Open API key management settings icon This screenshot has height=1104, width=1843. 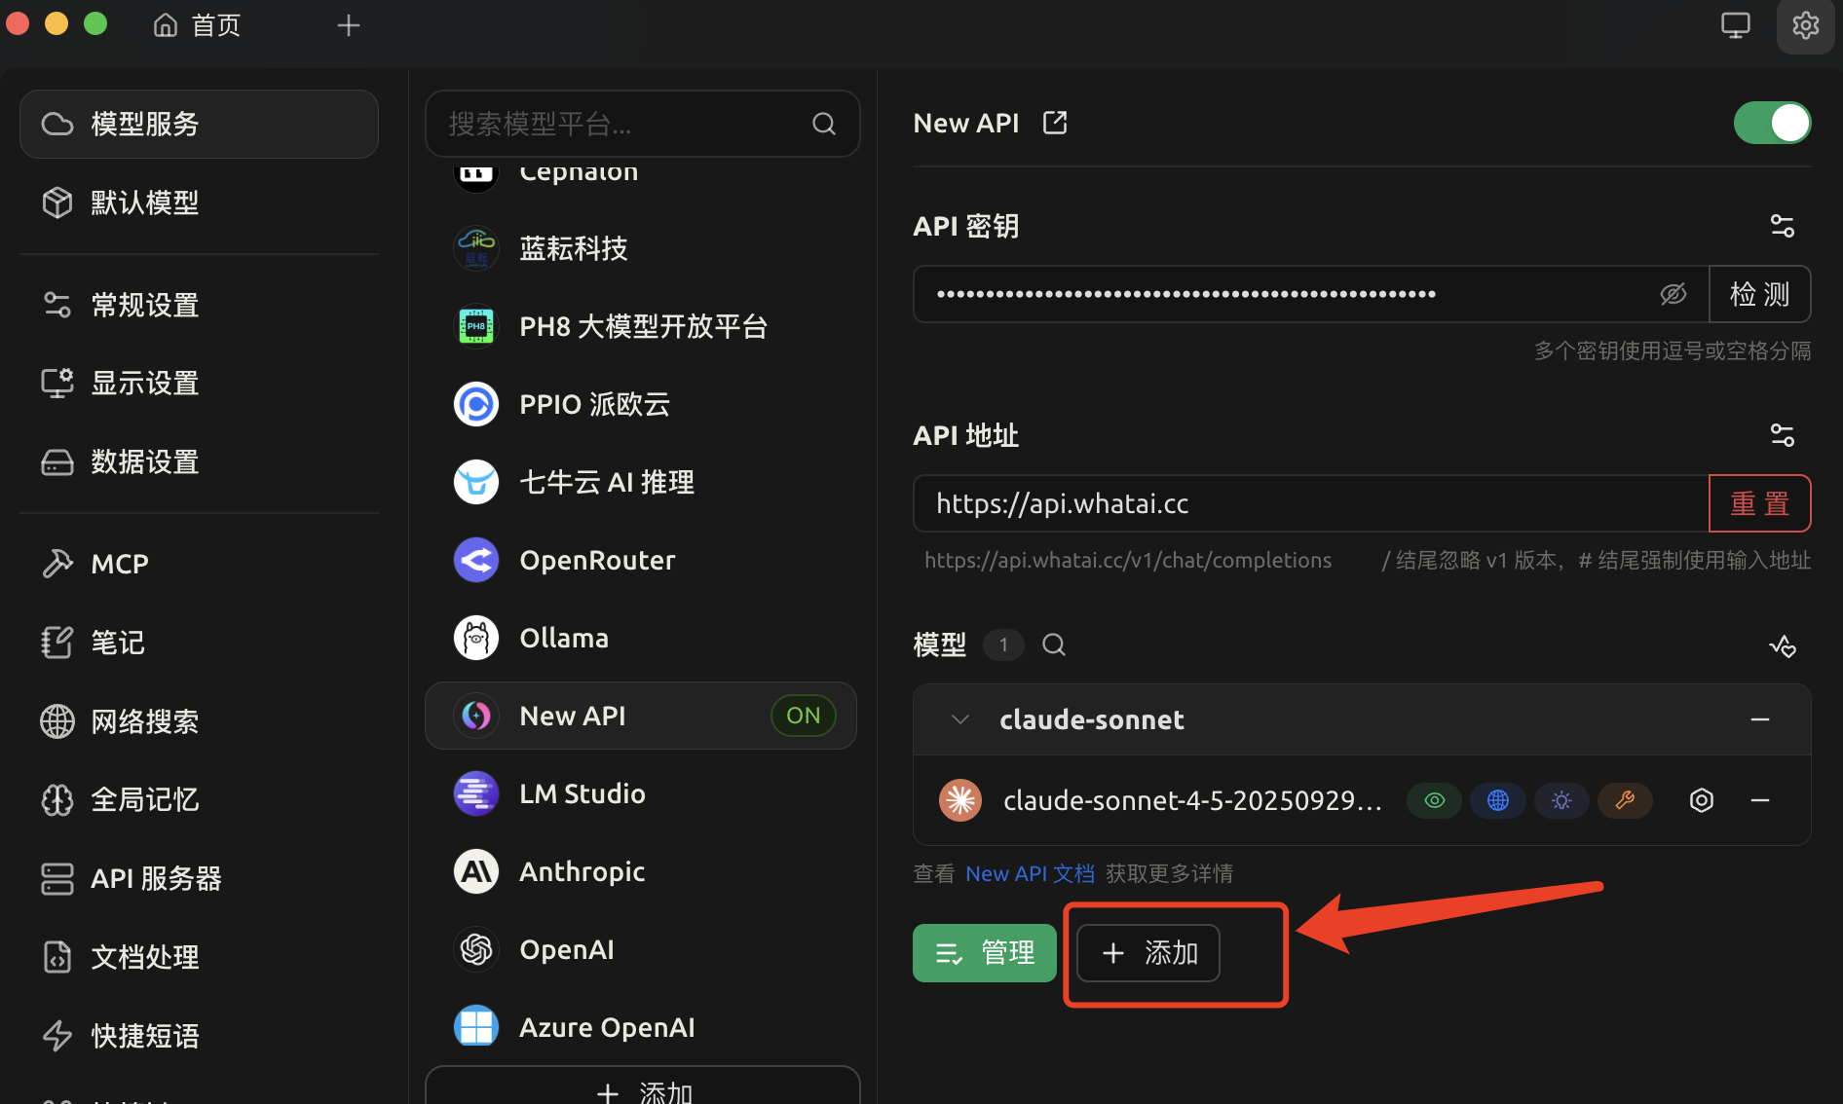click(1783, 225)
